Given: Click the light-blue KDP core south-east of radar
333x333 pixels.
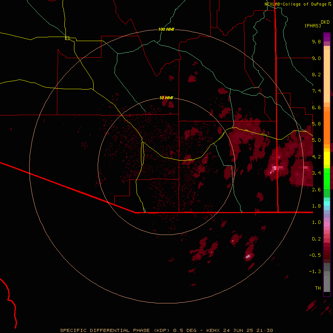Looking at the screenshot, I should tap(248, 257).
